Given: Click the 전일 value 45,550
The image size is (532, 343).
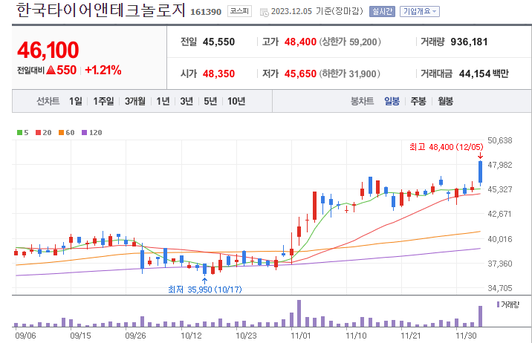Looking at the screenshot, I should click(x=219, y=42).
